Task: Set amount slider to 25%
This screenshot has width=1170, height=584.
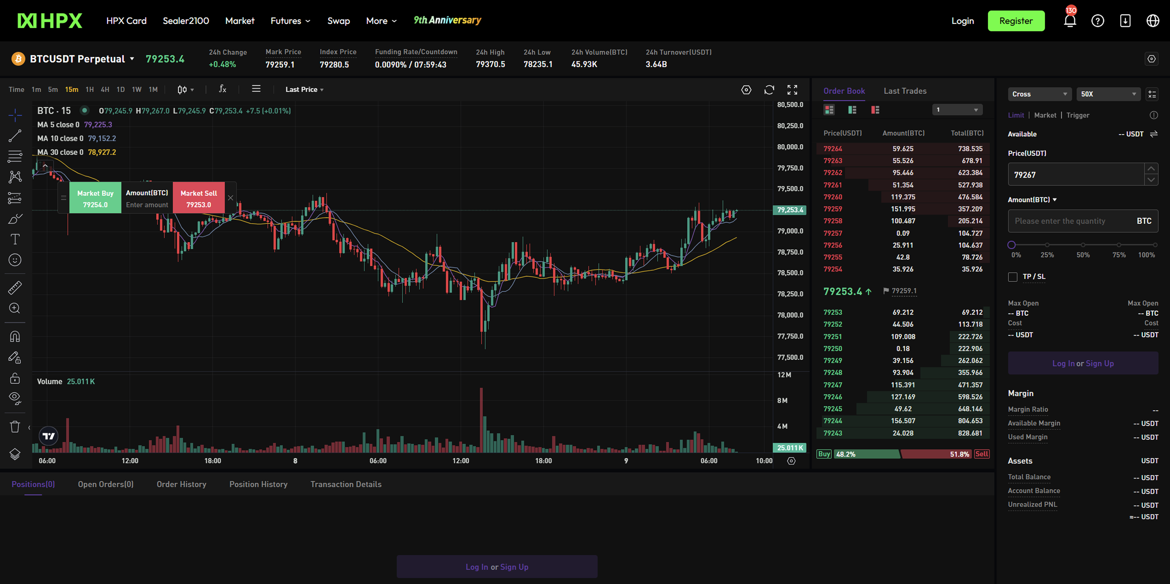Action: point(1047,245)
